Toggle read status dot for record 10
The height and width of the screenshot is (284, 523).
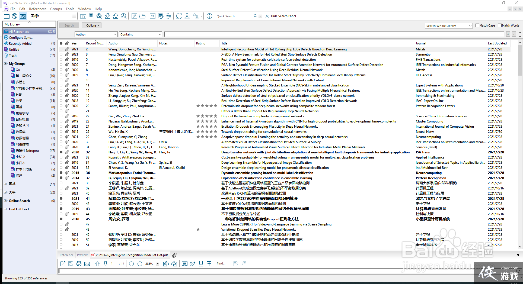coord(61,80)
